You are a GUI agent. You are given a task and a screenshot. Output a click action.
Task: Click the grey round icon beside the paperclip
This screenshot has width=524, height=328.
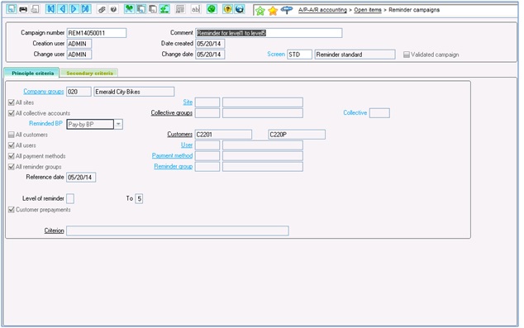pyautogui.click(x=113, y=9)
